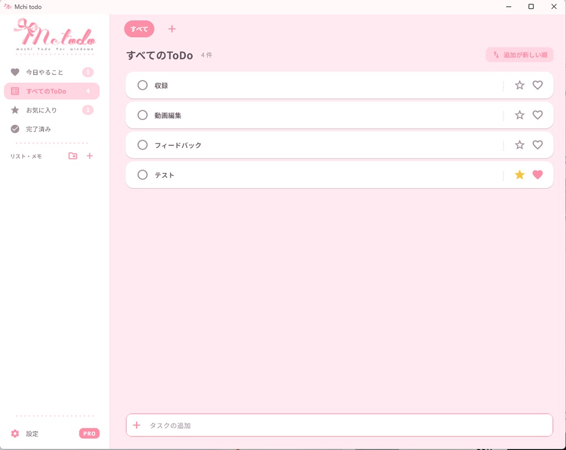Check off the 動画編集 task circle
Viewport: 566px width, 450px height.
tap(143, 115)
